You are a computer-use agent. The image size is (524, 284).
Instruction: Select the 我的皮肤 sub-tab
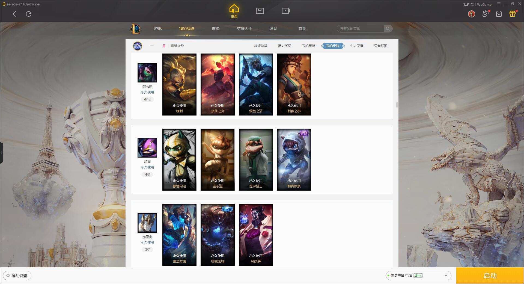click(x=333, y=46)
